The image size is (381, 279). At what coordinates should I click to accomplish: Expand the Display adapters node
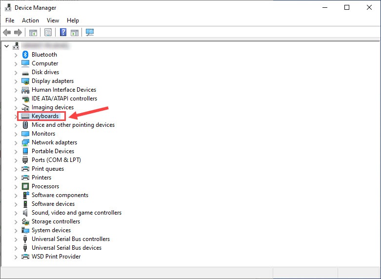(16, 81)
